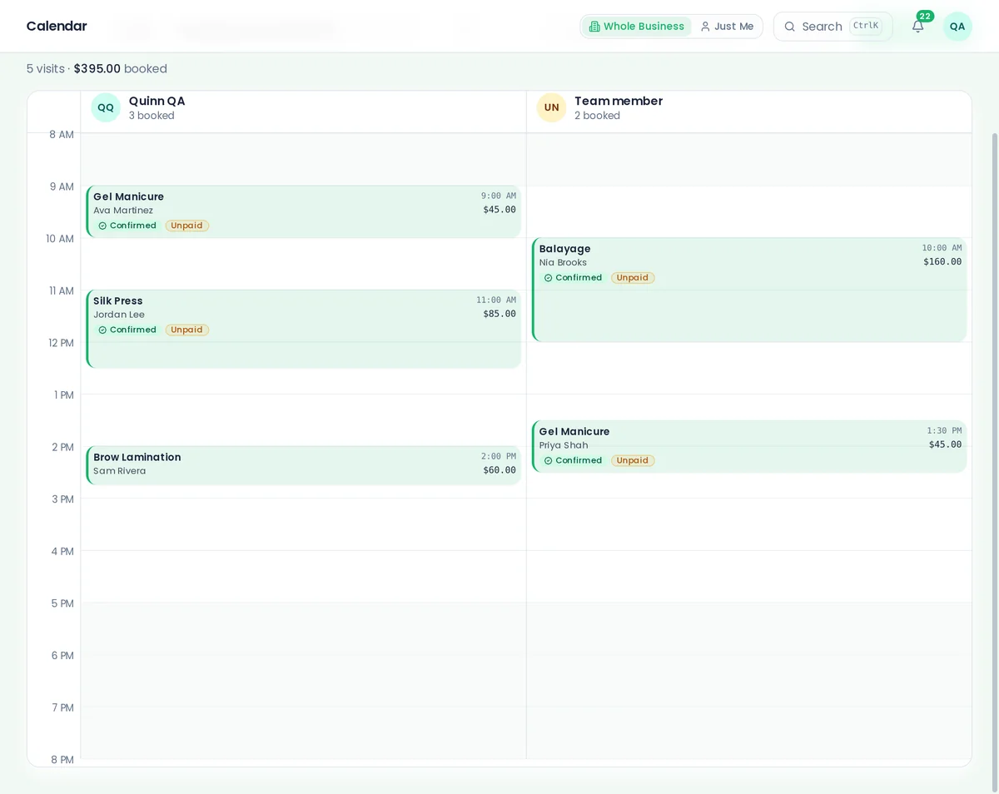Select the Team member column header name
This screenshot has width=999, height=794.
tap(619, 101)
